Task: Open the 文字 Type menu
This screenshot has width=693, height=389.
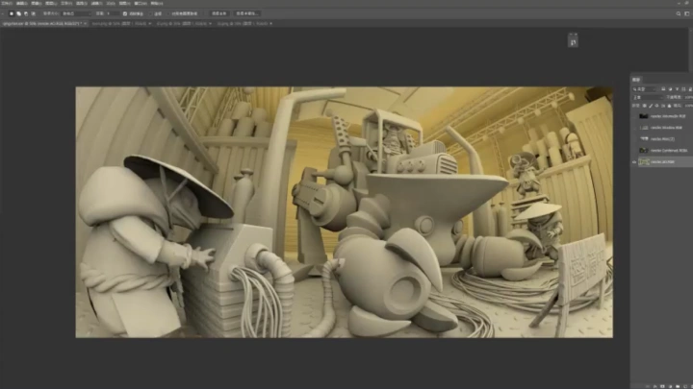Action: click(66, 4)
